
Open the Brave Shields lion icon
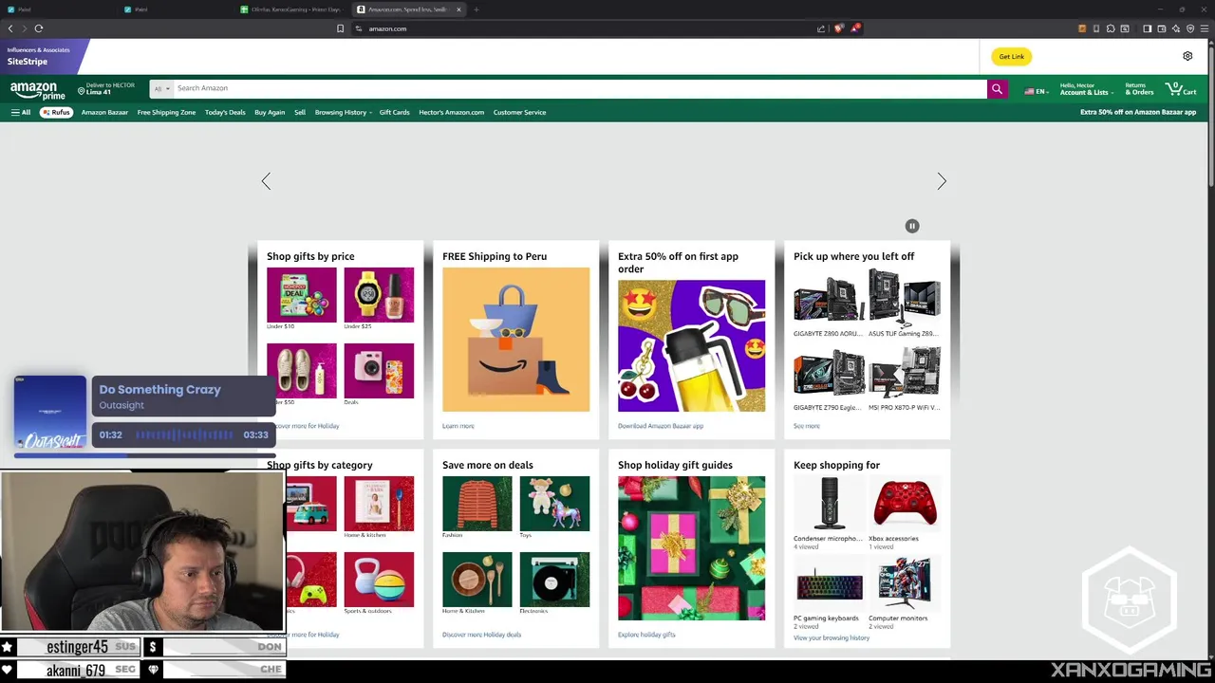pyautogui.click(x=838, y=28)
